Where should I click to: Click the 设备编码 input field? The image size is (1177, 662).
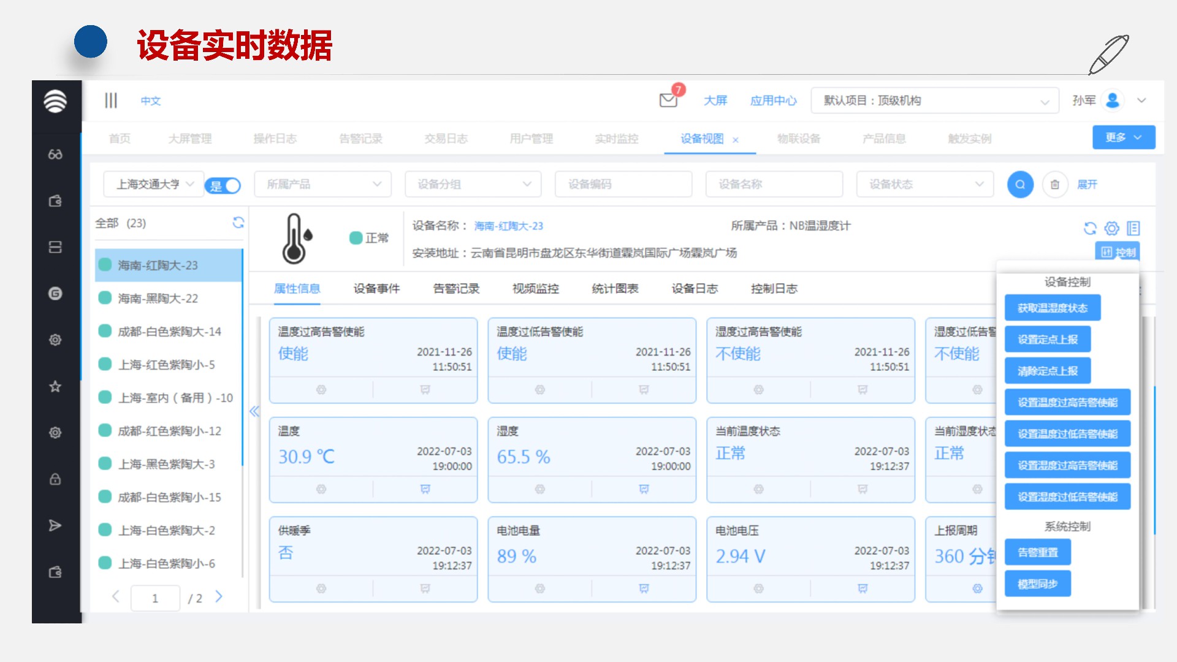tap(623, 185)
